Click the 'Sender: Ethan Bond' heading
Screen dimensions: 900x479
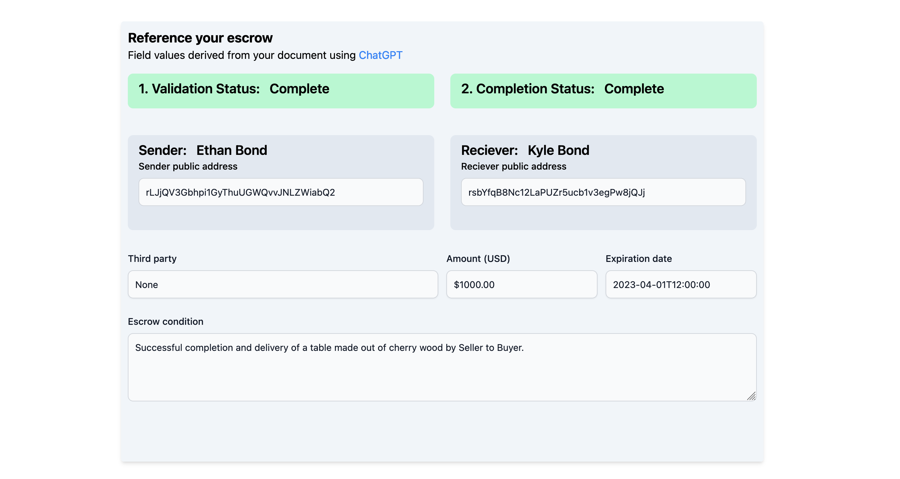(x=203, y=150)
